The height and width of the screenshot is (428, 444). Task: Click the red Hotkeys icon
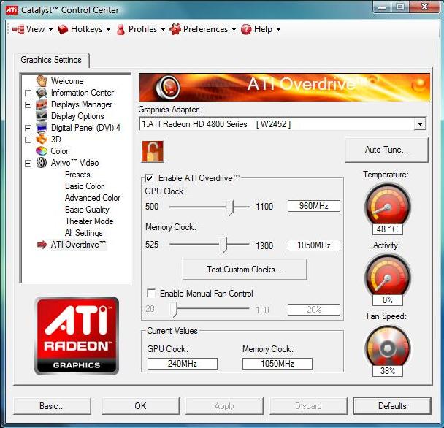coord(63,29)
